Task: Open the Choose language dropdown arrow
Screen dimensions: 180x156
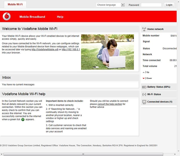Action: point(123,5)
